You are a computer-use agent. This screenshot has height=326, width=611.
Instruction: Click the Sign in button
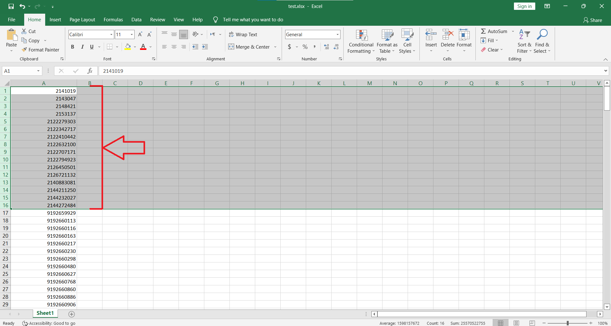pyautogui.click(x=524, y=6)
